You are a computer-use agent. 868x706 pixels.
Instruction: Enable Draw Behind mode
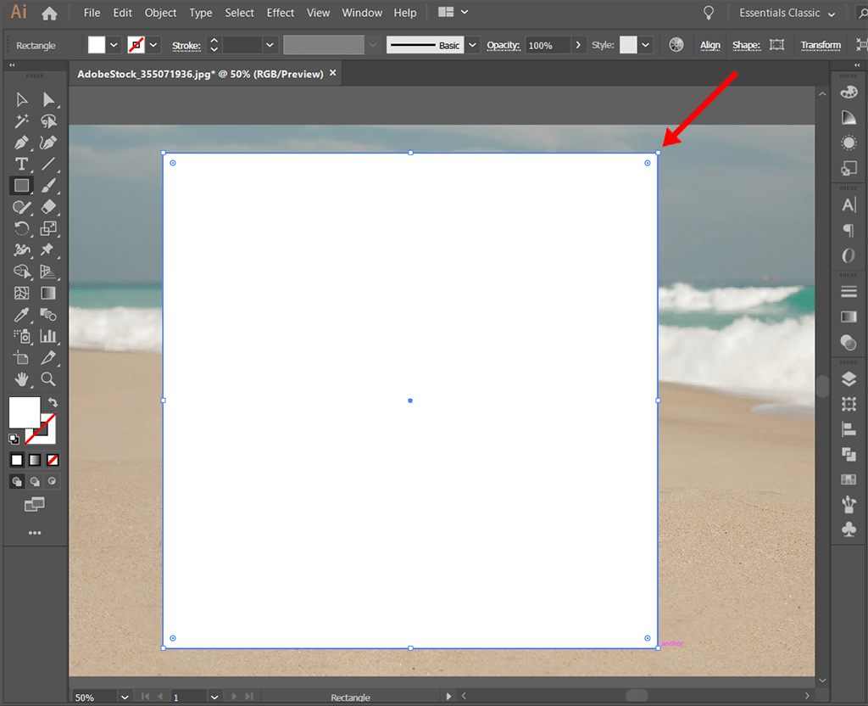click(x=35, y=481)
